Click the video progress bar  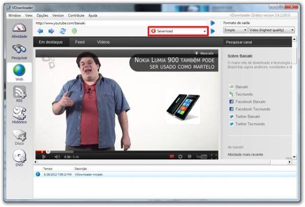coord(127,152)
